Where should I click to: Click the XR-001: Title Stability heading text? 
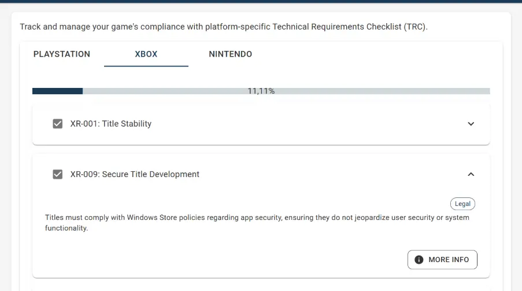click(x=111, y=124)
